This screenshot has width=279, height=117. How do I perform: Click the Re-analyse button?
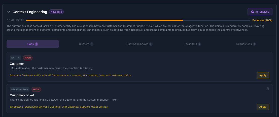pyautogui.click(x=260, y=12)
